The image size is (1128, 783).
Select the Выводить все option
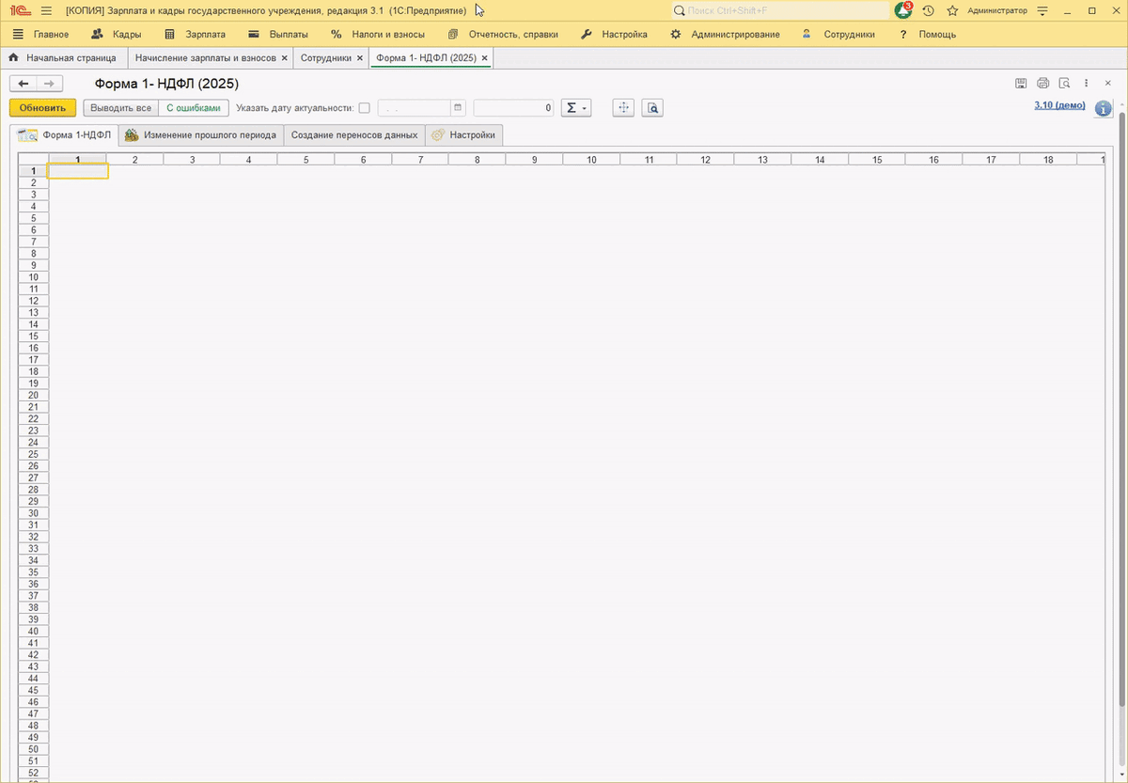(x=120, y=108)
